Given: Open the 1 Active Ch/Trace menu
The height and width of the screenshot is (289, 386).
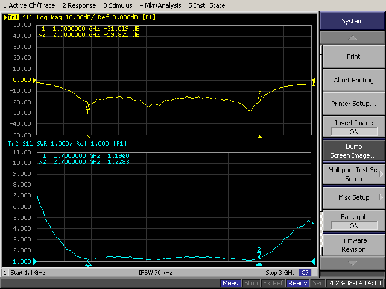Looking at the screenshot, I should click(29, 5).
